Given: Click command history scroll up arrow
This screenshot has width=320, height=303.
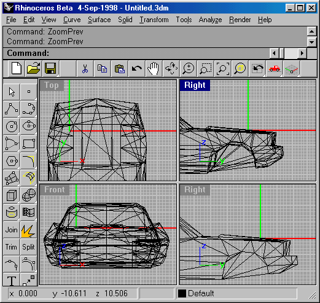Looking at the screenshot, I should tap(311, 31).
